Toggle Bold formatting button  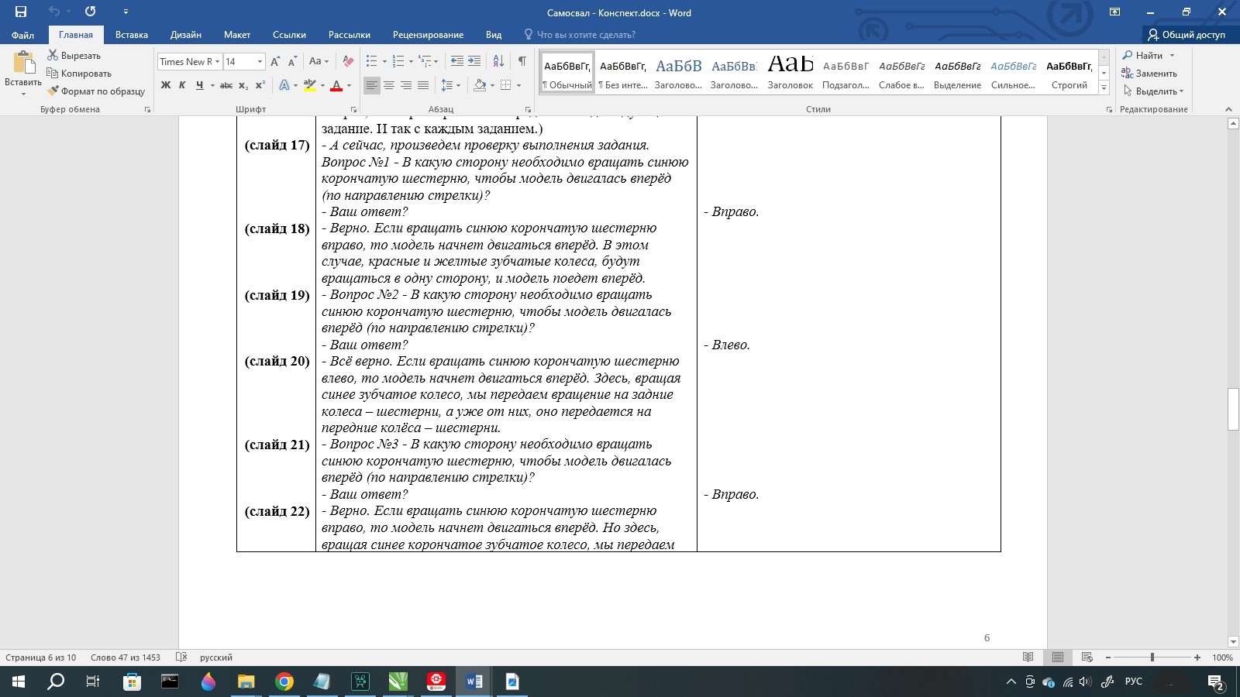[165, 85]
